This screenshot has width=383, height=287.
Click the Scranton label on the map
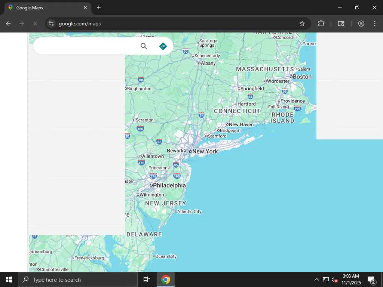[x=145, y=120]
